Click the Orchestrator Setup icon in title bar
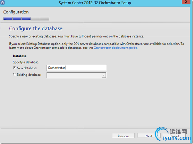This screenshot has height=144, width=193. coord(3,3)
